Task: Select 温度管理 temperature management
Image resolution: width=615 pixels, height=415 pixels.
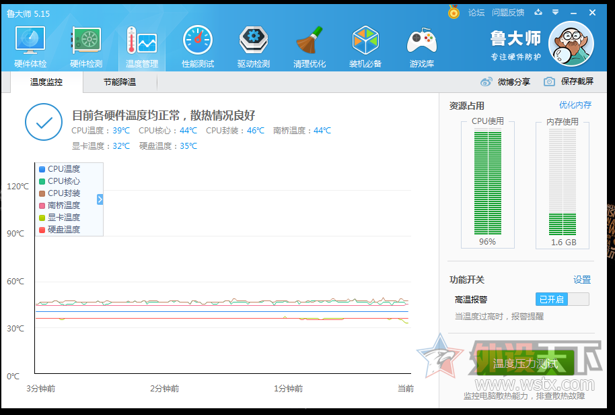Action: click(x=141, y=46)
